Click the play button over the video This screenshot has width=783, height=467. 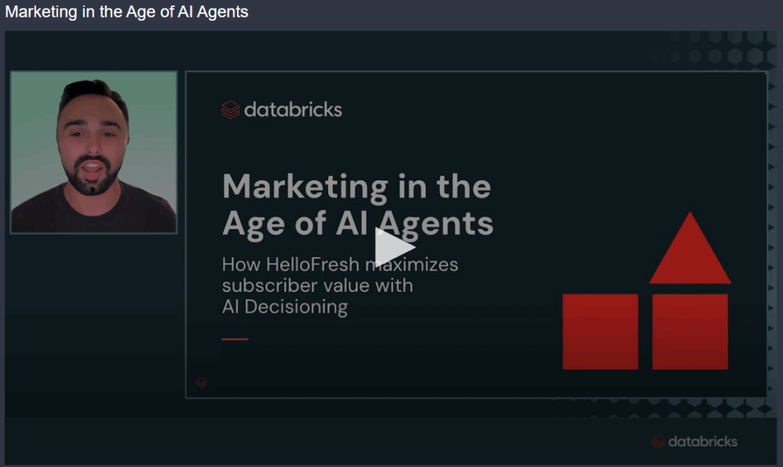[x=395, y=248]
